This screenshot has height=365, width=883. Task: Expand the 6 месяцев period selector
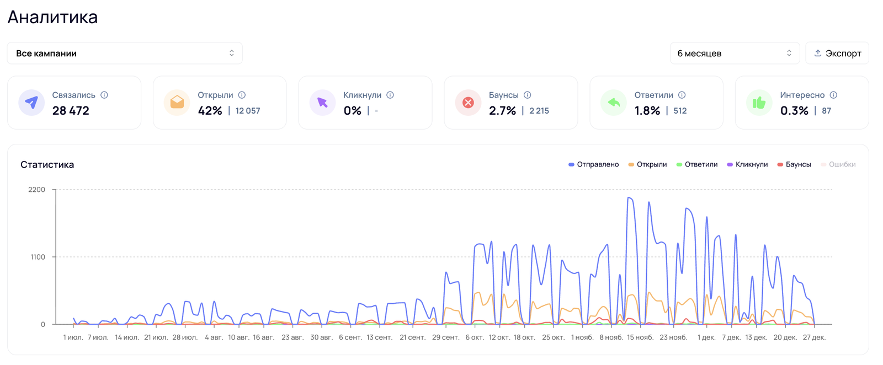click(x=734, y=53)
